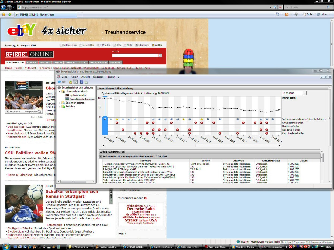The width and height of the screenshot is (334, 250).
Task: Collapse the Überwachungstools tree node
Action: point(59,91)
